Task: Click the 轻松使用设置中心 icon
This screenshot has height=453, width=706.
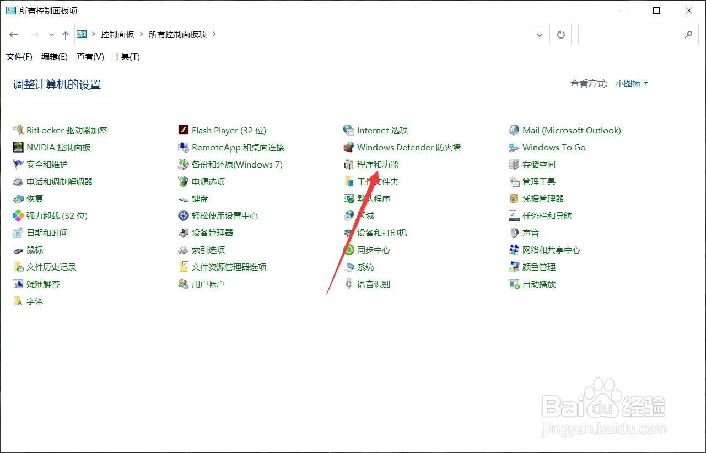Action: coord(184,215)
